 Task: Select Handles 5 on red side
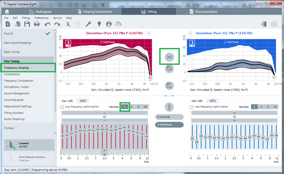tap(138, 107)
